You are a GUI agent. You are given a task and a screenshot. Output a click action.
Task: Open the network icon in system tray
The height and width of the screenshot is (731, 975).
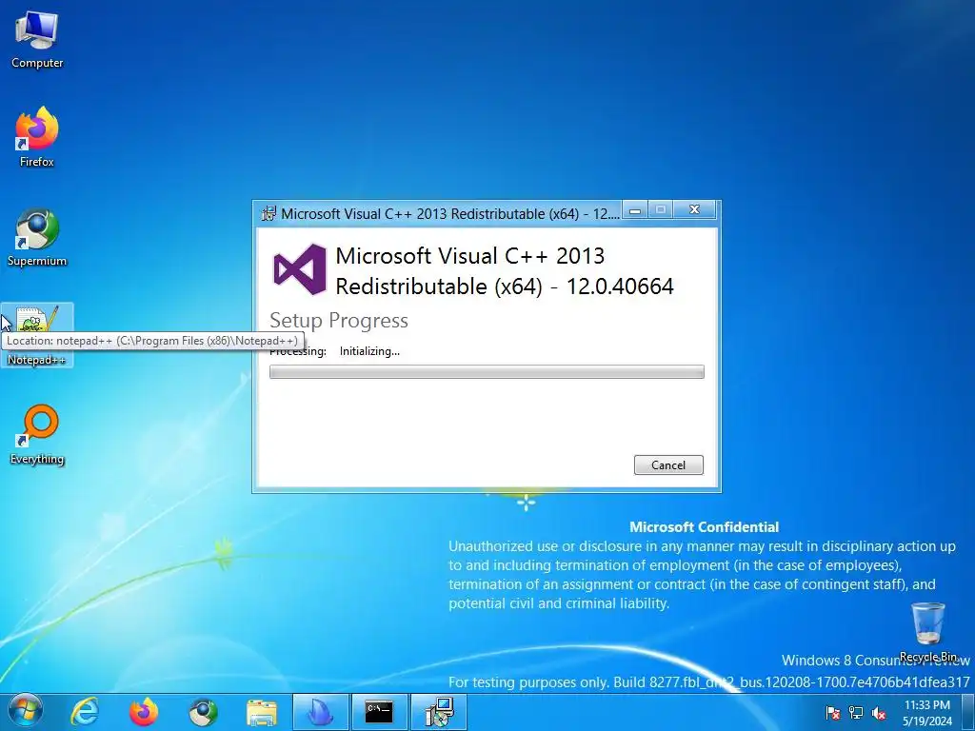click(x=856, y=713)
